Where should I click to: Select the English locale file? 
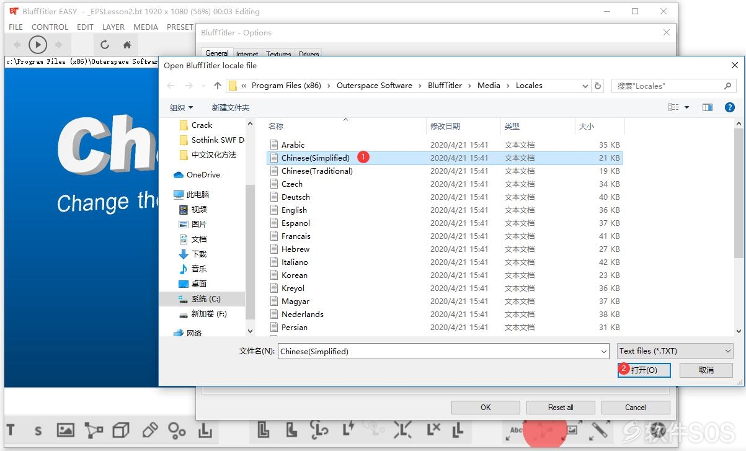tap(444, 210)
